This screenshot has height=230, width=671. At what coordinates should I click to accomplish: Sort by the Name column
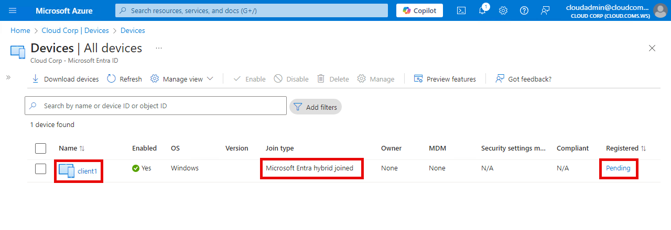click(72, 148)
